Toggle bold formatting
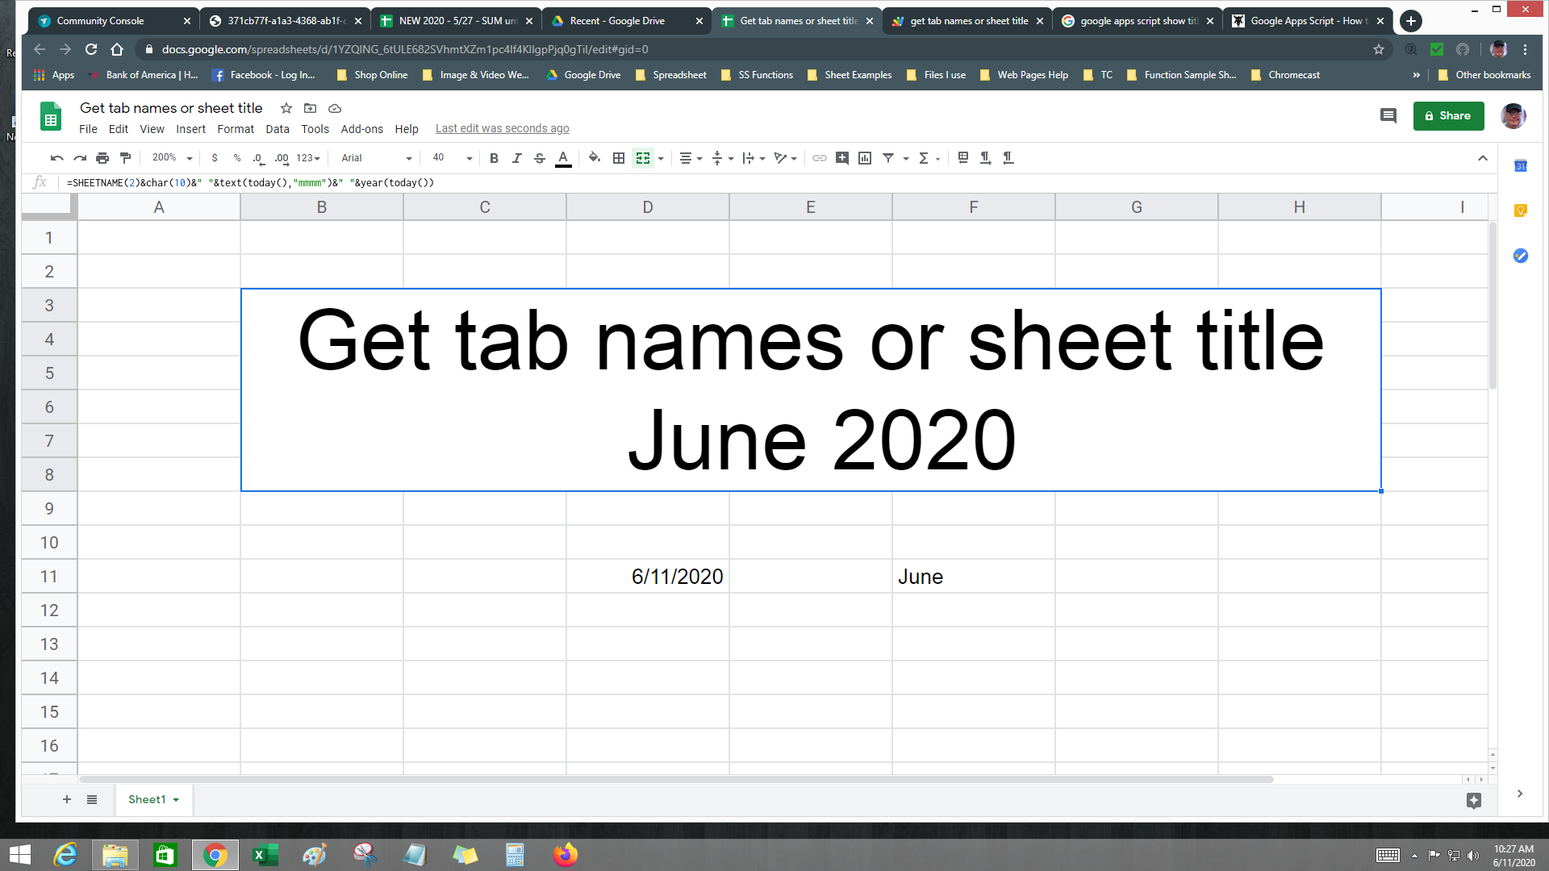 pyautogui.click(x=494, y=158)
